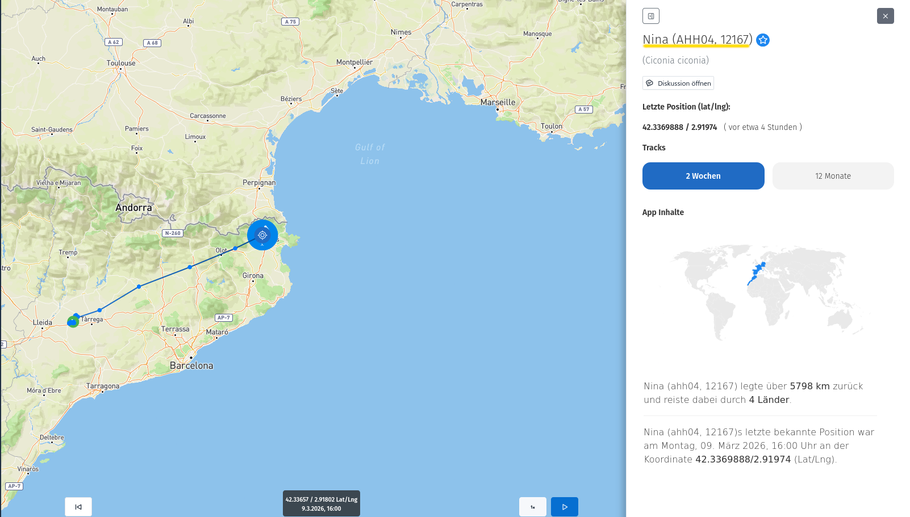Click the speech bubble icon in discussion button

click(x=649, y=83)
